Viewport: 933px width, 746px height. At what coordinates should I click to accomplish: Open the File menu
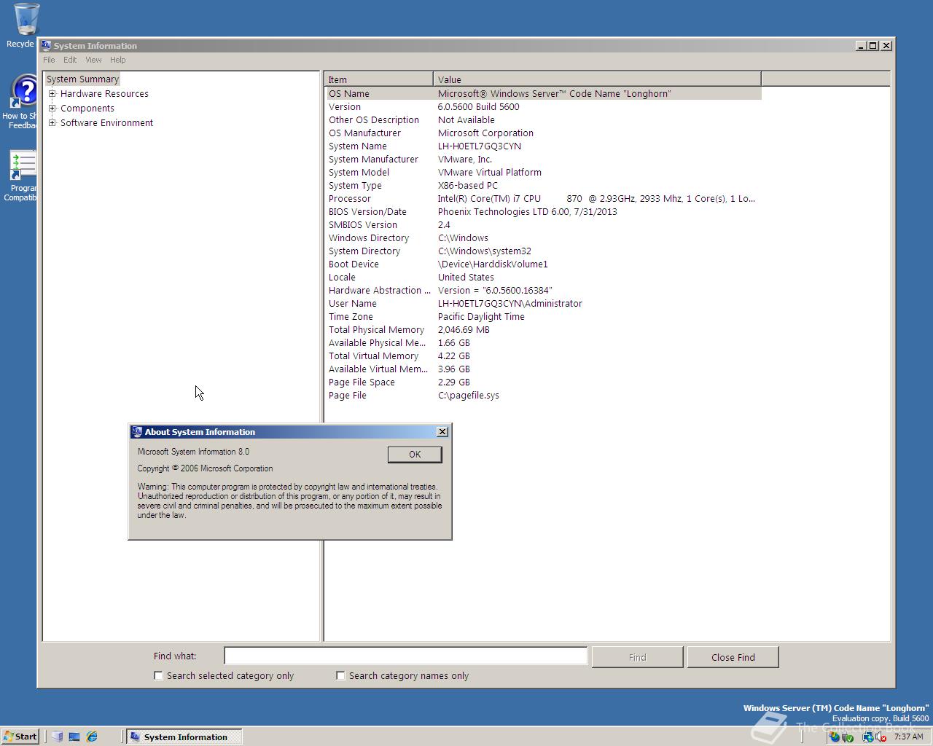point(49,60)
